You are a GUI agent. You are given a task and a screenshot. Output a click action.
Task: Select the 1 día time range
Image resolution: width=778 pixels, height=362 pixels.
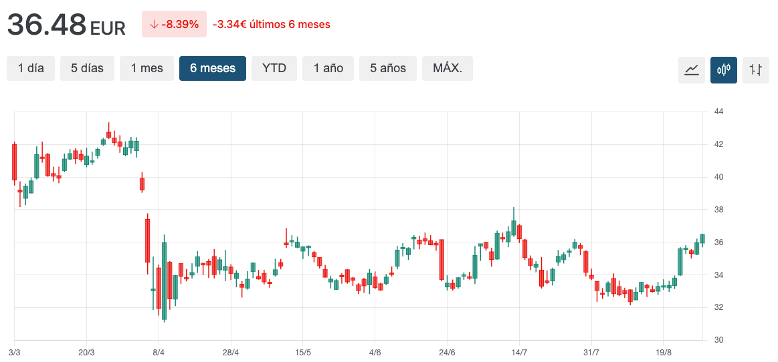(31, 68)
